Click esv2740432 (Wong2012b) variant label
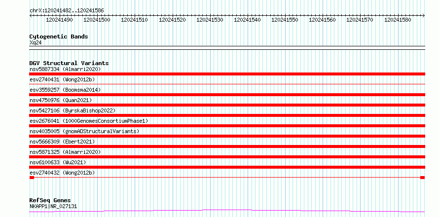The width and height of the screenshot is (439, 217). (62, 173)
